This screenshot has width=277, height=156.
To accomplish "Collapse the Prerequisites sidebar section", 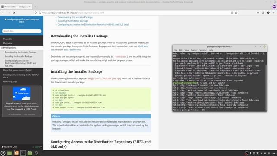I will click(2, 48).
